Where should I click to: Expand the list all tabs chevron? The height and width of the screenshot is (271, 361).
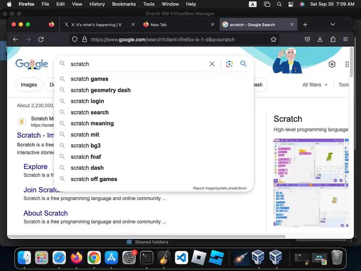coord(332,24)
